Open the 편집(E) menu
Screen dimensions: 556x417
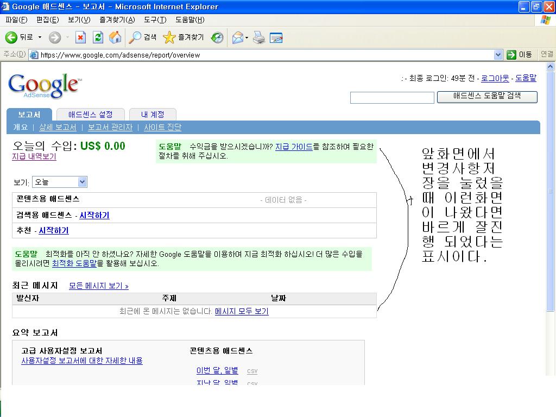tap(48, 20)
